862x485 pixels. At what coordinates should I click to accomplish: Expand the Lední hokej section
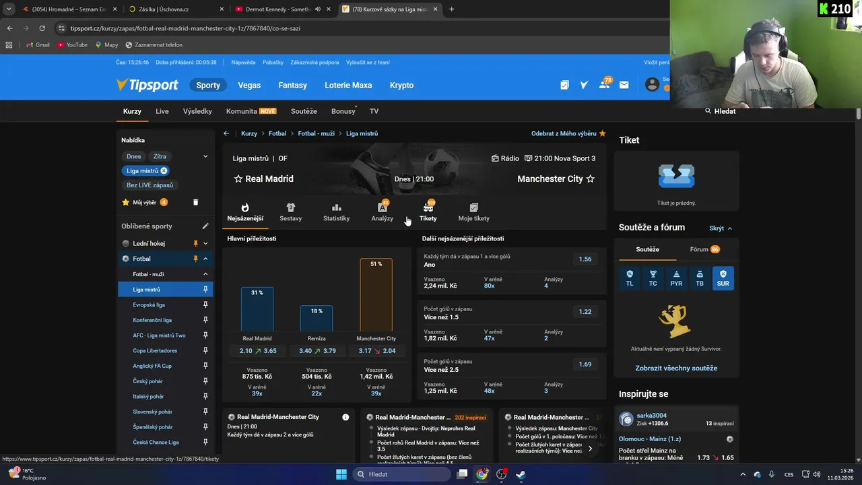pos(205,243)
